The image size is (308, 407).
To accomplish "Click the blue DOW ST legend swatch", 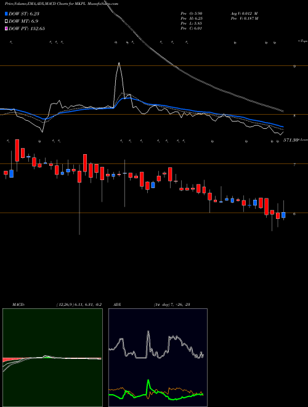I will (x=6, y=14).
